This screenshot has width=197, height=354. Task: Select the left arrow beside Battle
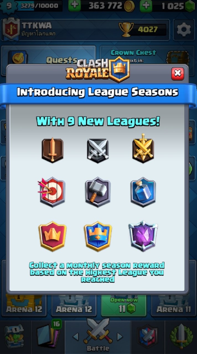pos(75,337)
